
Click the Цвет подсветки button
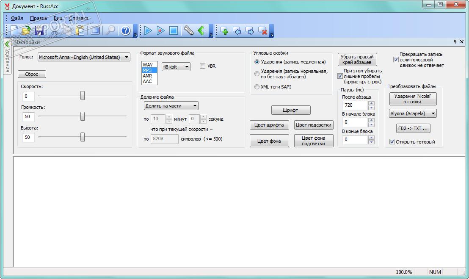point(314,125)
